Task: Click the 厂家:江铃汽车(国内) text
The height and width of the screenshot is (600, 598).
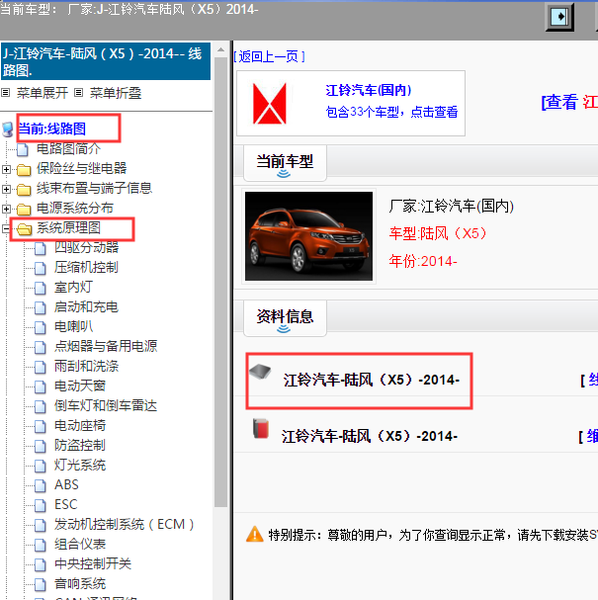Action: pos(452,207)
